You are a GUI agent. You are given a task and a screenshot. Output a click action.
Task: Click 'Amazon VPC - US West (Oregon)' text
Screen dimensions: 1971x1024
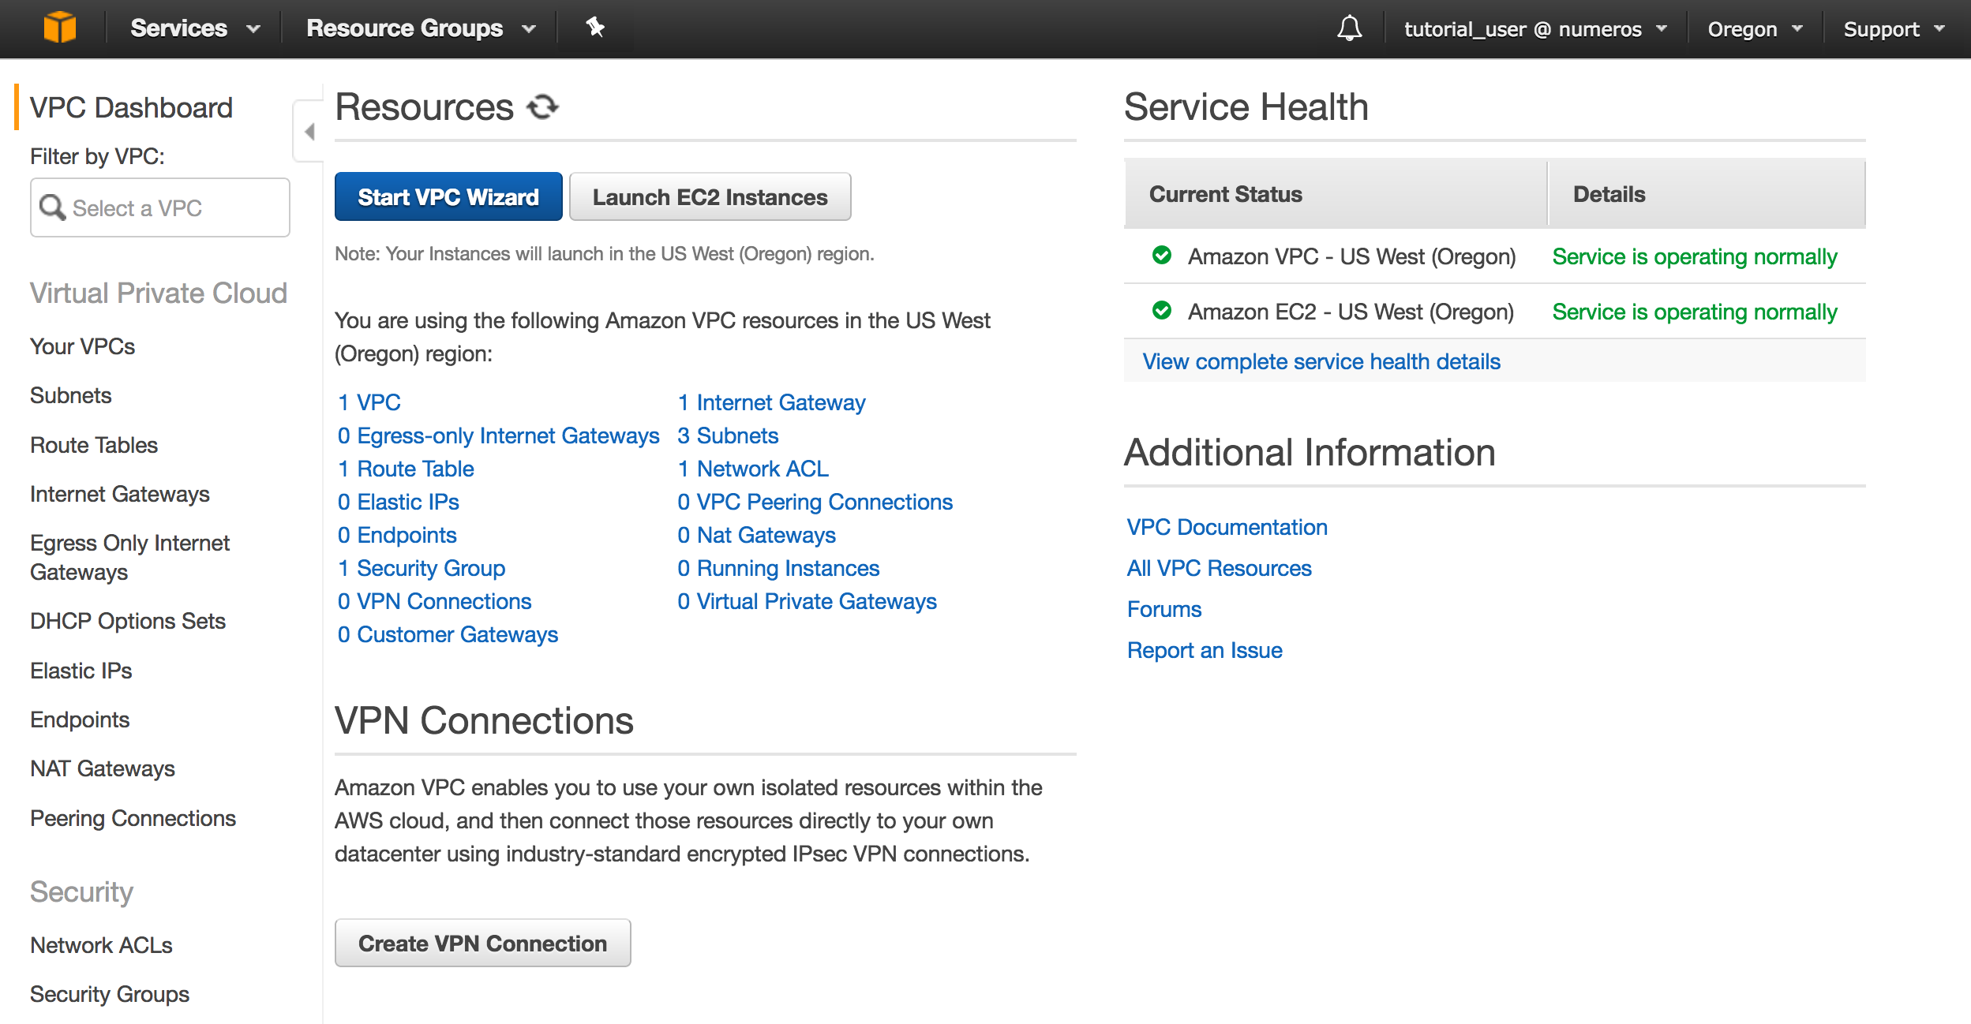tap(1352, 256)
